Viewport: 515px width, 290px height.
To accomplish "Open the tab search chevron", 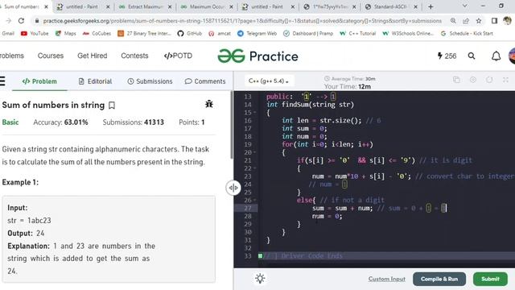I will click(464, 6).
